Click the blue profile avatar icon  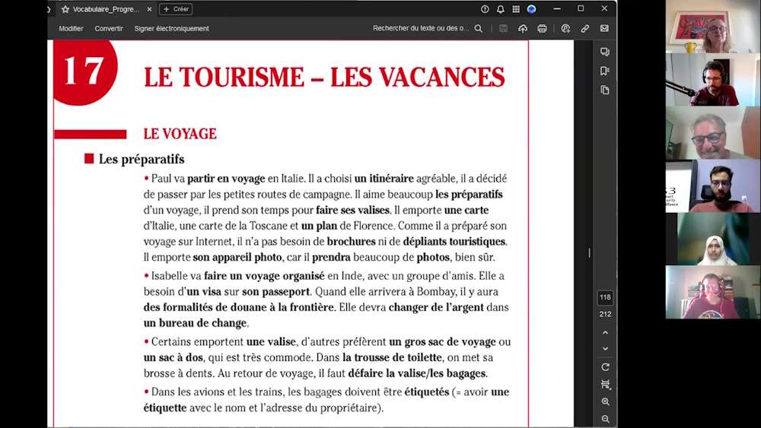531,8
